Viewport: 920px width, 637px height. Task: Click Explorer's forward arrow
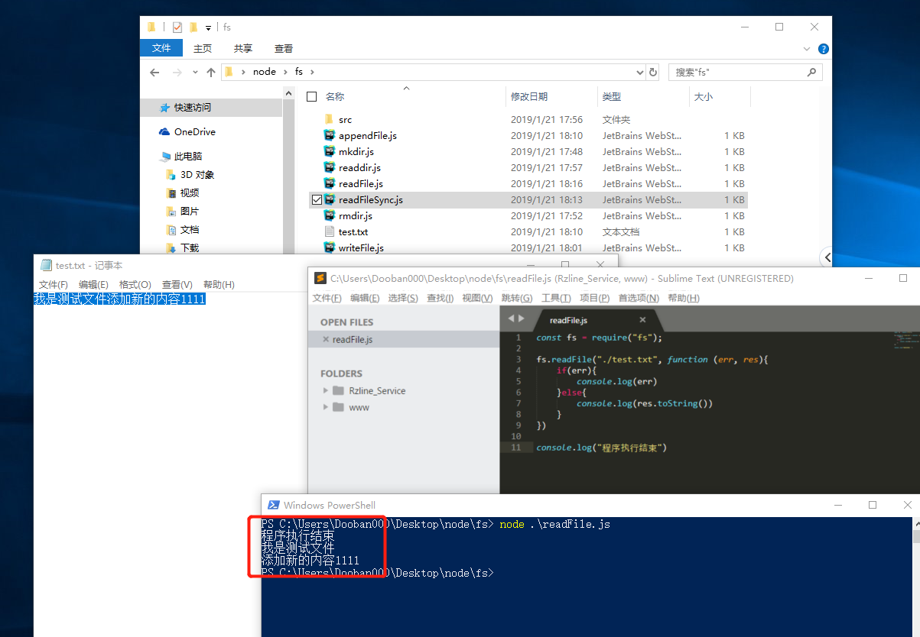[x=177, y=72]
